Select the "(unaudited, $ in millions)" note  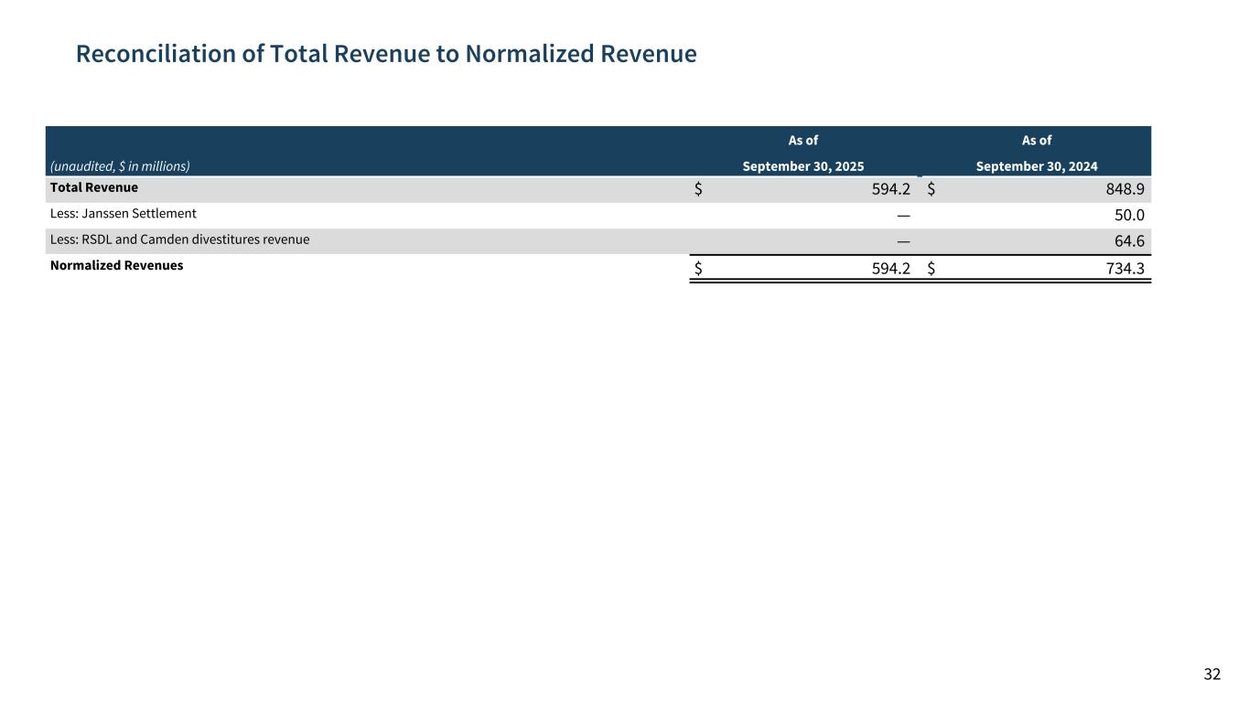tap(120, 166)
